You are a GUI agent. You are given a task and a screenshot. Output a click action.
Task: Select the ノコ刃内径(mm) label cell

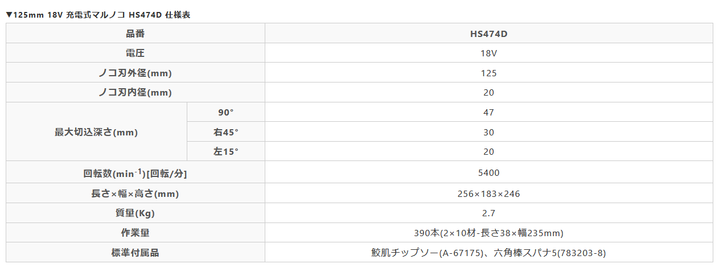(x=135, y=93)
